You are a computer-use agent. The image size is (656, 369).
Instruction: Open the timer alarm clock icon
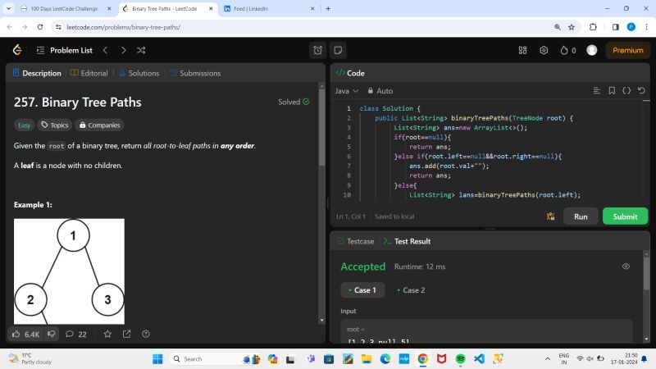pos(318,50)
